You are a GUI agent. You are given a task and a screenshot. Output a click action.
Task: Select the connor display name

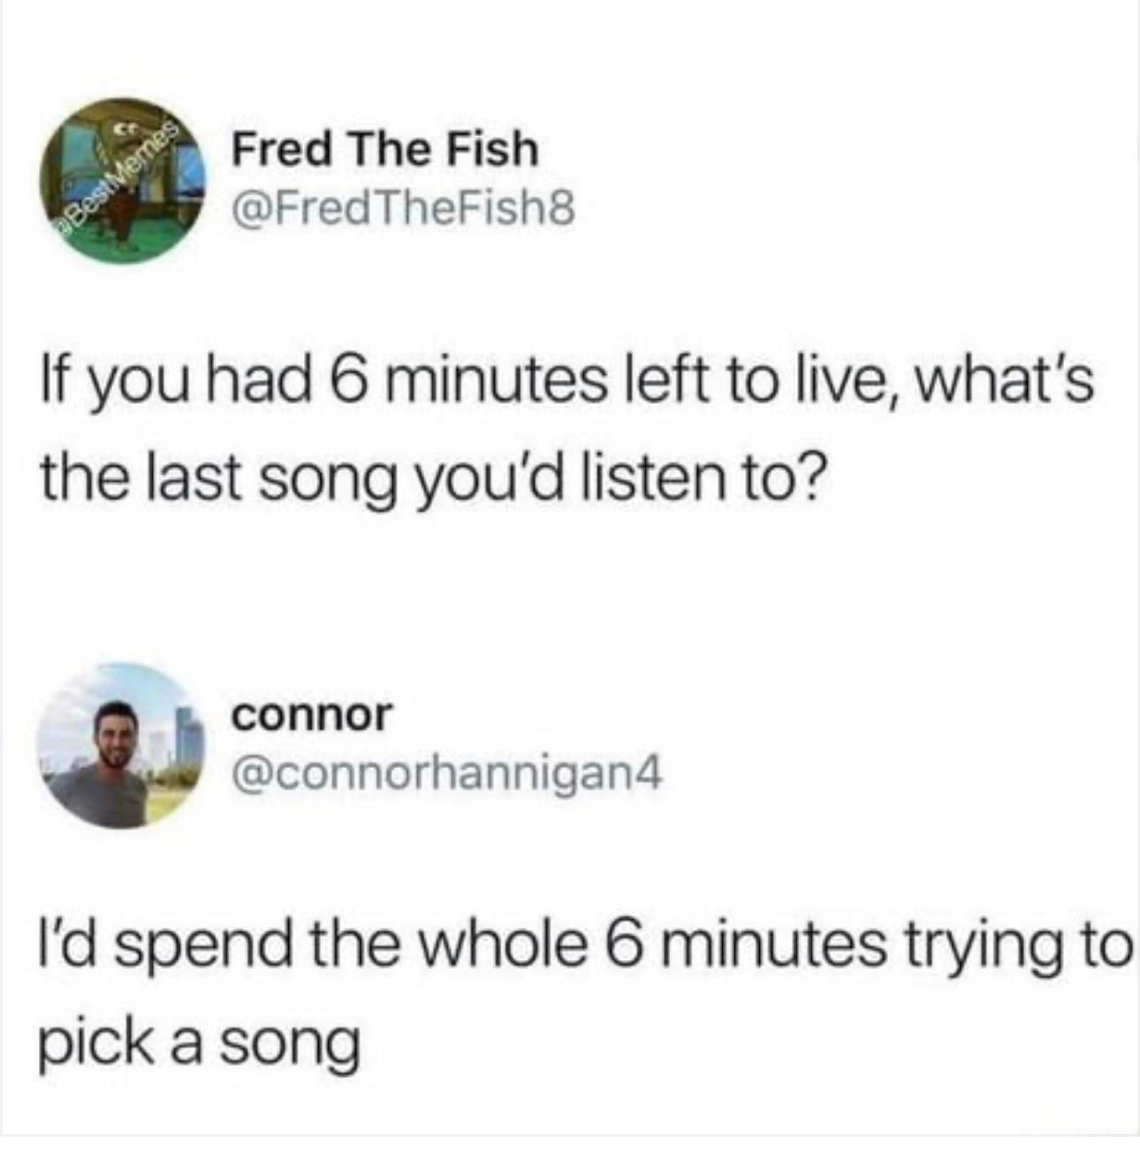pos(310,715)
